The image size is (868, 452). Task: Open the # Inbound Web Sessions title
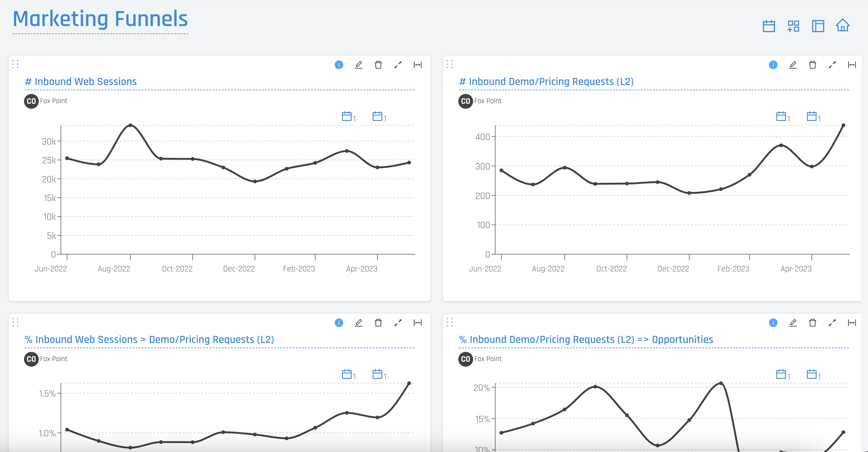(x=81, y=81)
